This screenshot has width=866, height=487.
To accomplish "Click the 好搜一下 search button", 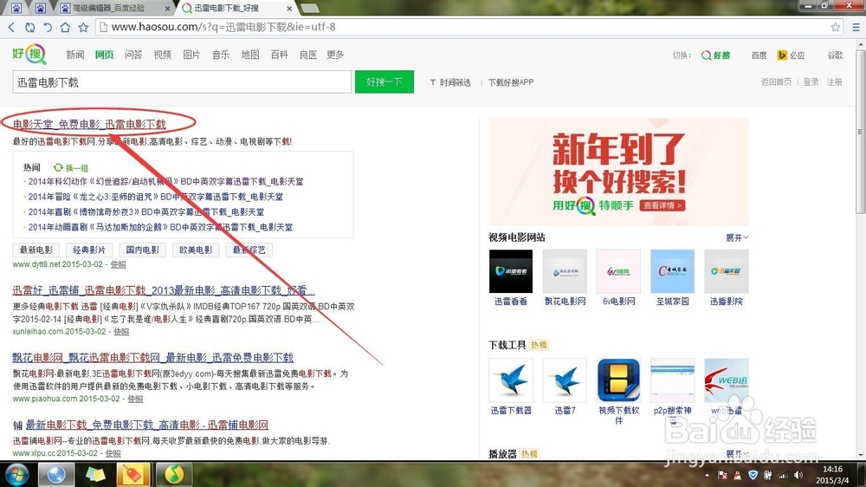I will 384,81.
